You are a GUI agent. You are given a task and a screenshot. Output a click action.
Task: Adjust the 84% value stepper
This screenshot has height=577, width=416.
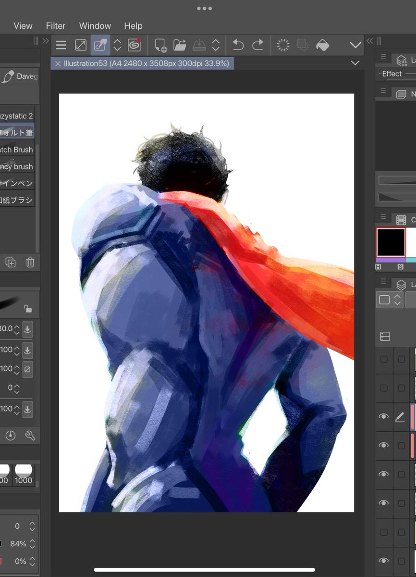32,544
